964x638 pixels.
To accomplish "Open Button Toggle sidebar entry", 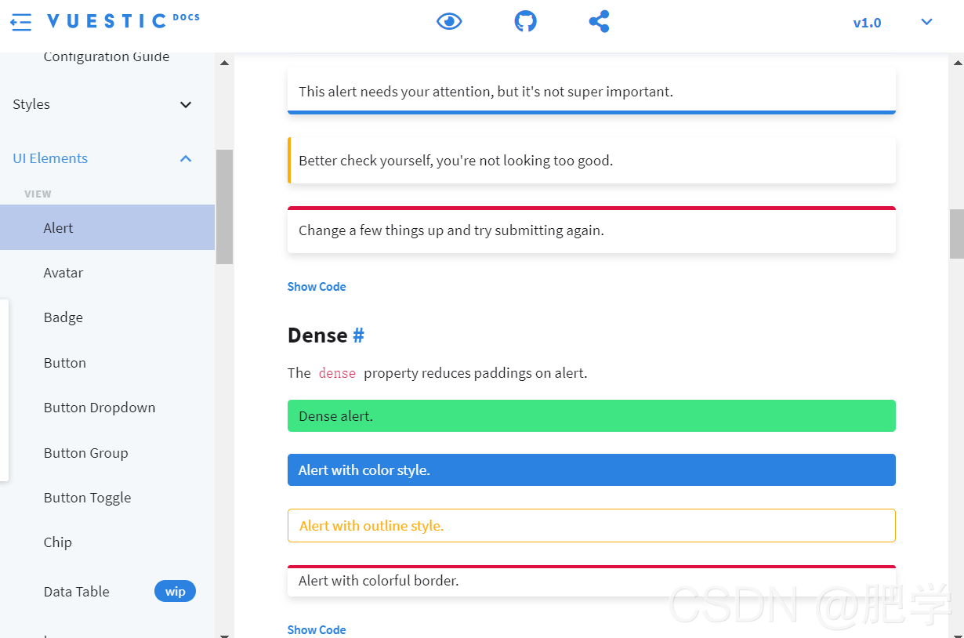I will (88, 498).
